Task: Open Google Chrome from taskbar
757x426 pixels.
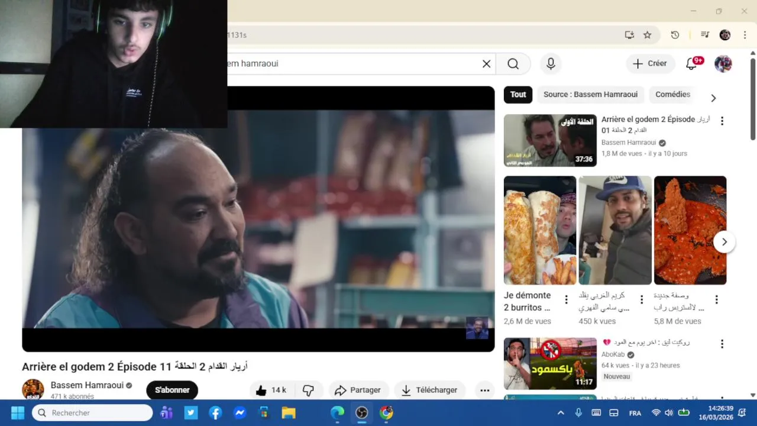Action: (386, 412)
